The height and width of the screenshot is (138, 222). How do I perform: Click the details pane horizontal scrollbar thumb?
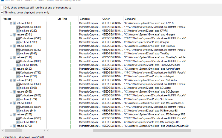coord(142,131)
